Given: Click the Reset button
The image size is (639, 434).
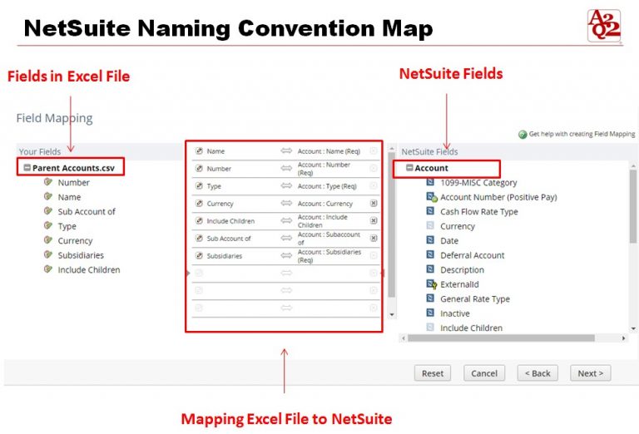Looking at the screenshot, I should tap(433, 373).
